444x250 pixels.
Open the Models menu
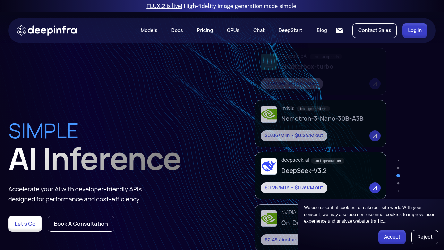(149, 31)
